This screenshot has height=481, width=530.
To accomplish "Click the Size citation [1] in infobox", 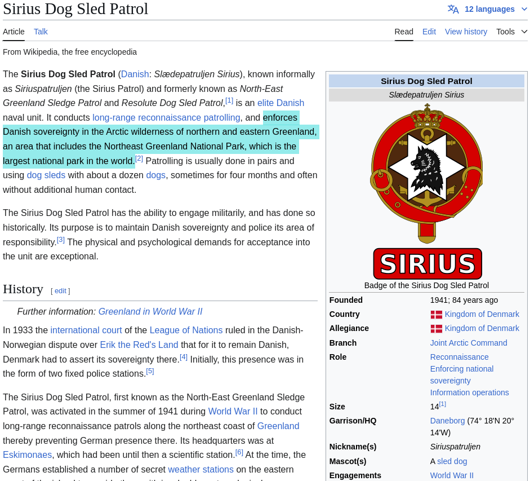I will click(x=443, y=404).
